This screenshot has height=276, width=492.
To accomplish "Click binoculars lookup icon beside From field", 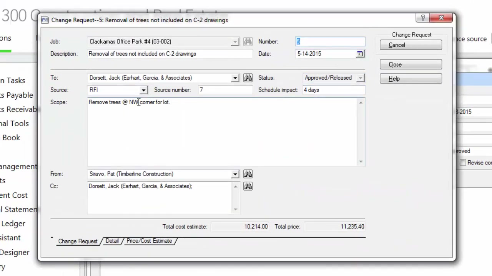I will 248,174.
